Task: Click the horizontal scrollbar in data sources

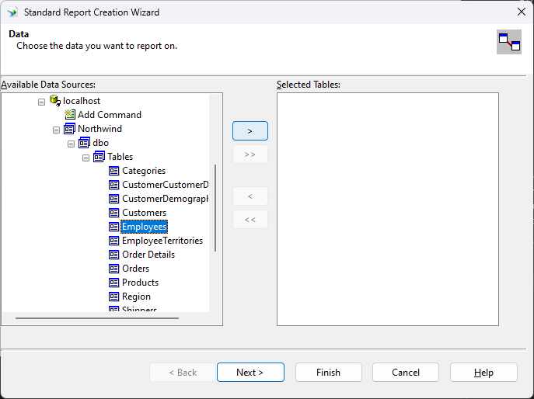Action: coord(97,317)
